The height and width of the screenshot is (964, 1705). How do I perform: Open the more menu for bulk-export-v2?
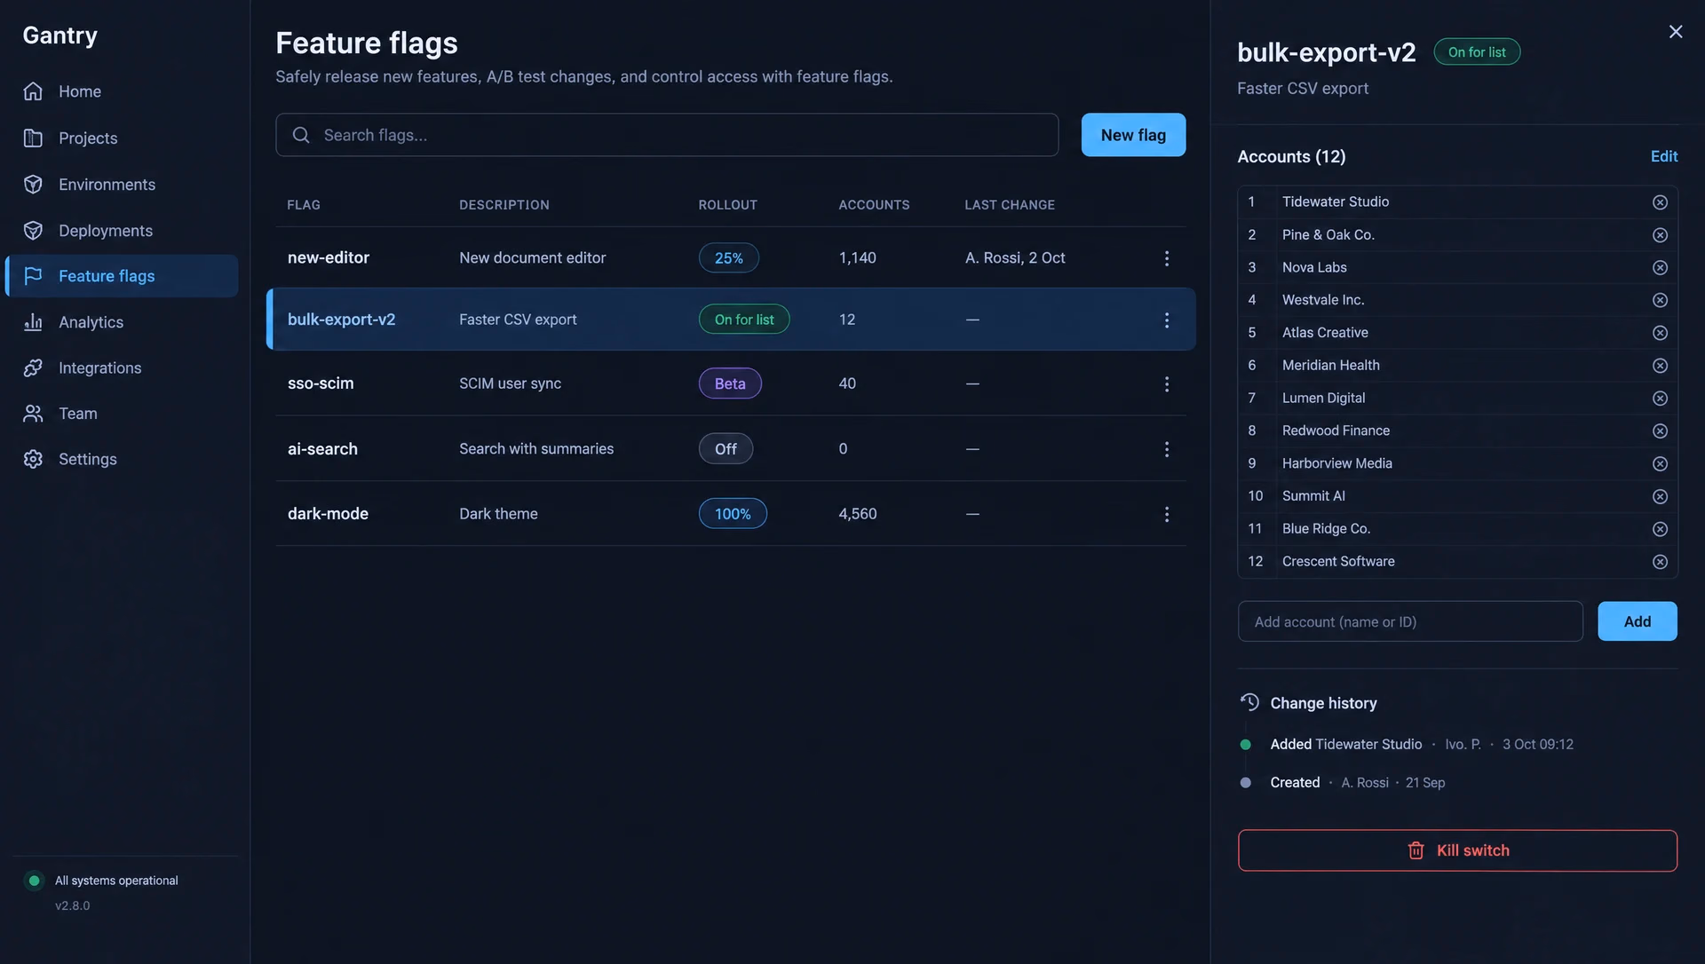click(1167, 320)
